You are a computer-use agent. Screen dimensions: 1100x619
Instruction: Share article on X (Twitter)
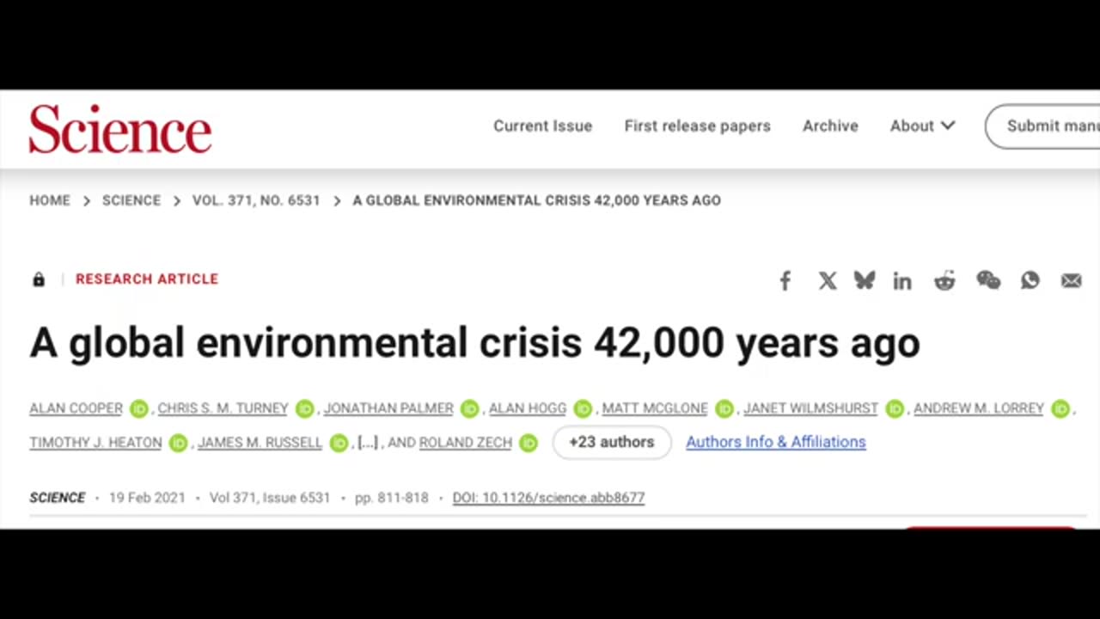coord(827,280)
